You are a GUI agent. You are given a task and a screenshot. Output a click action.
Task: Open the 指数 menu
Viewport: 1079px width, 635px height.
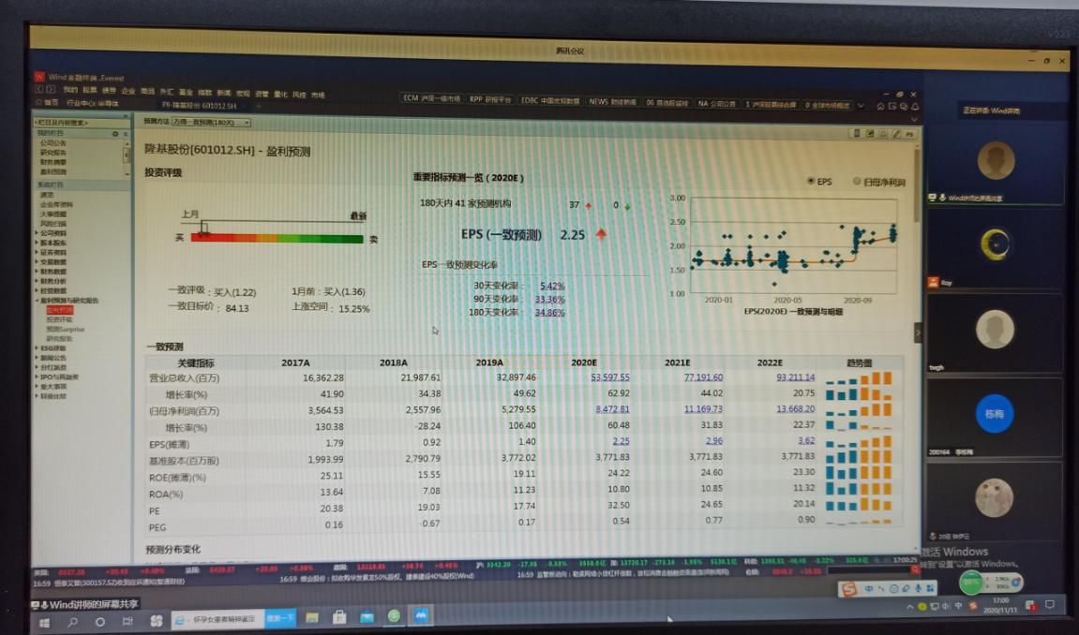(205, 92)
